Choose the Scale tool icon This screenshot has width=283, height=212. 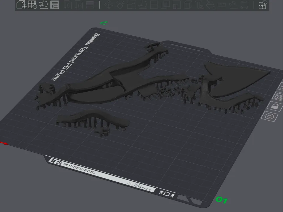[131, 5]
